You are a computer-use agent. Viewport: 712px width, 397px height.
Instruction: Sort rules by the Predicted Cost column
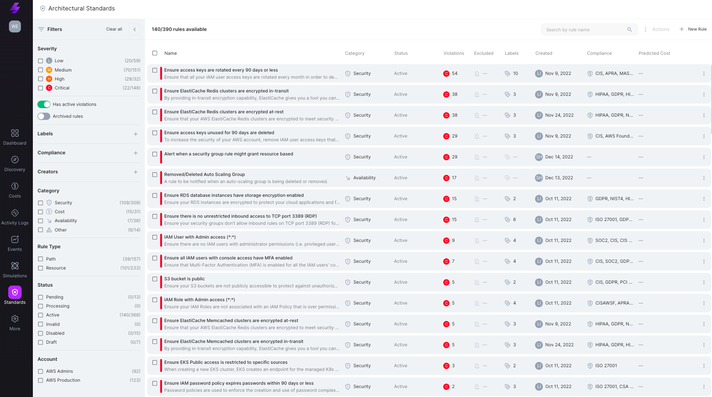tap(654, 53)
